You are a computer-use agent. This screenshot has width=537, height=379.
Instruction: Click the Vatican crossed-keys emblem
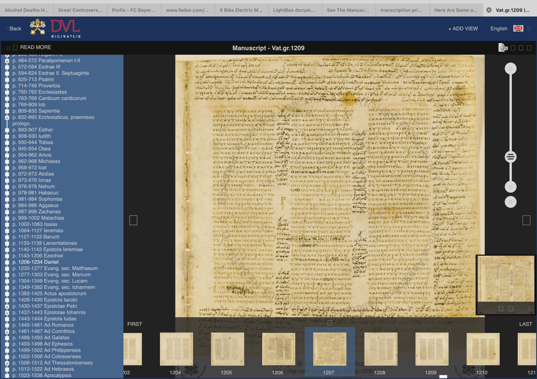38,28
